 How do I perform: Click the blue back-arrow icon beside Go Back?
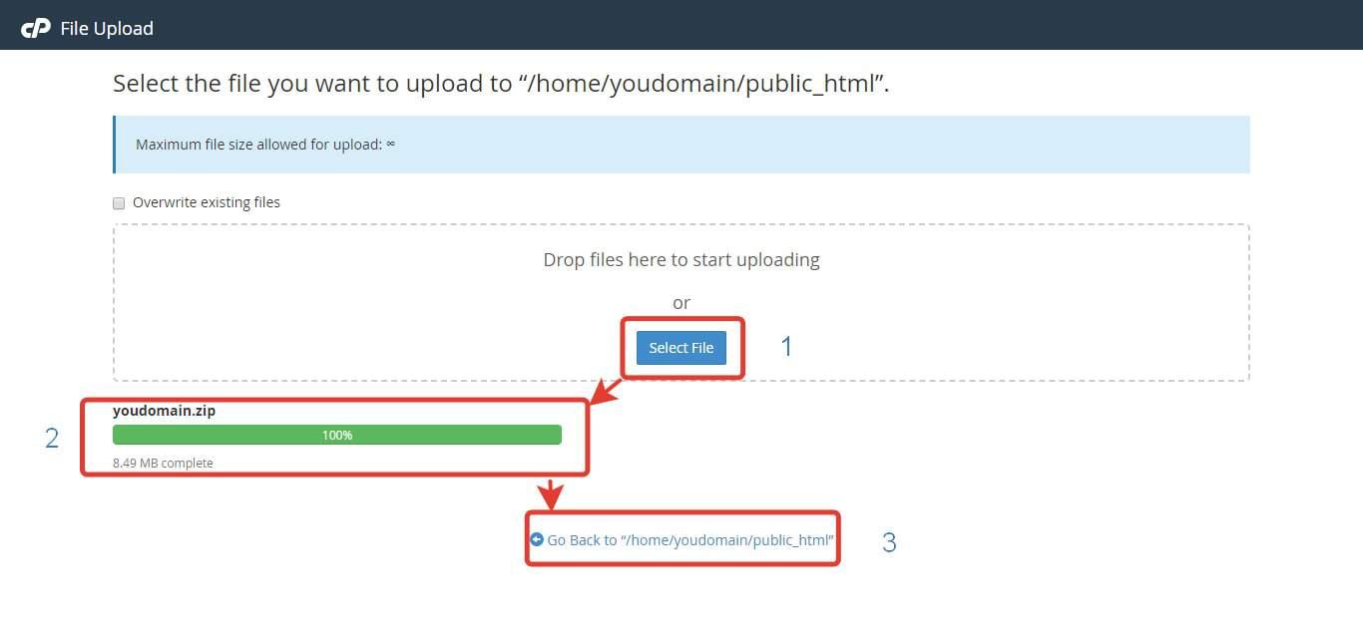[x=537, y=539]
